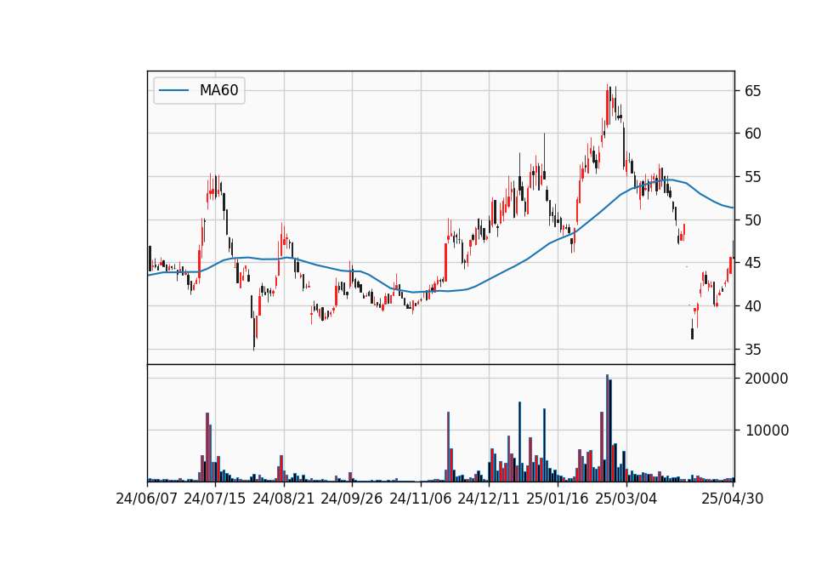Click the blue MA60 legend line sample
The width and height of the screenshot is (816, 587).
pyautogui.click(x=173, y=91)
